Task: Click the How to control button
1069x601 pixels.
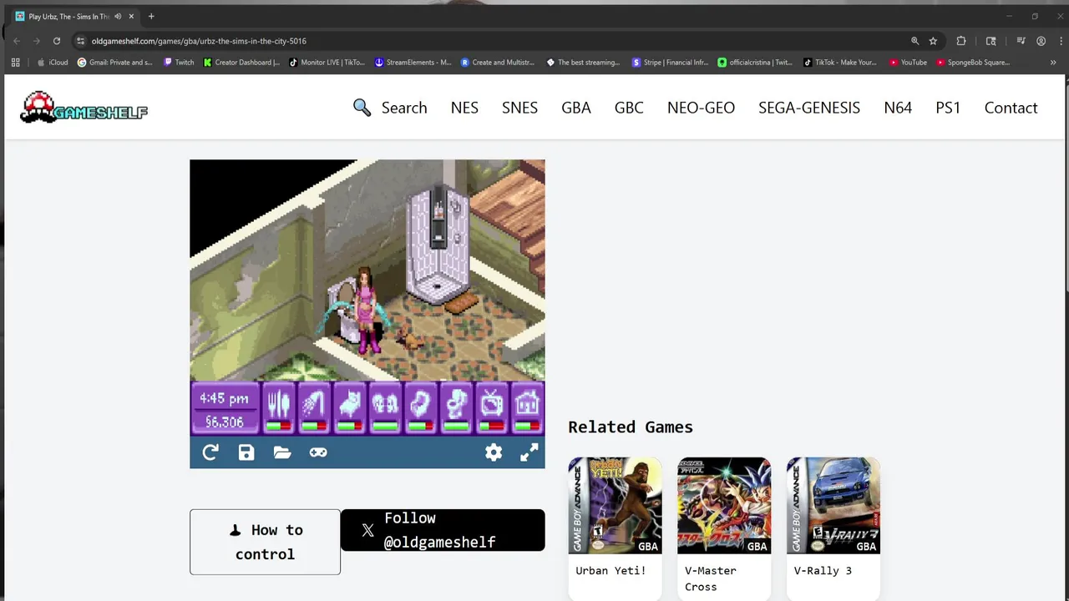Action: (265, 542)
